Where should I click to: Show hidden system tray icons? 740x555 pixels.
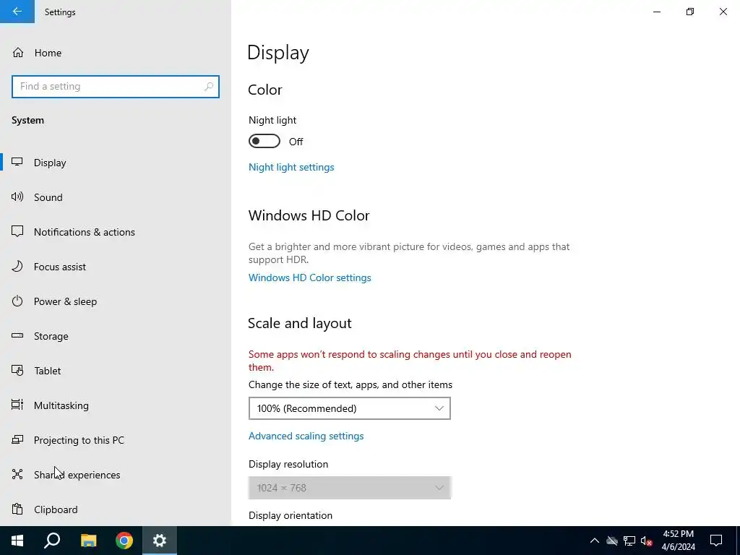pos(595,541)
